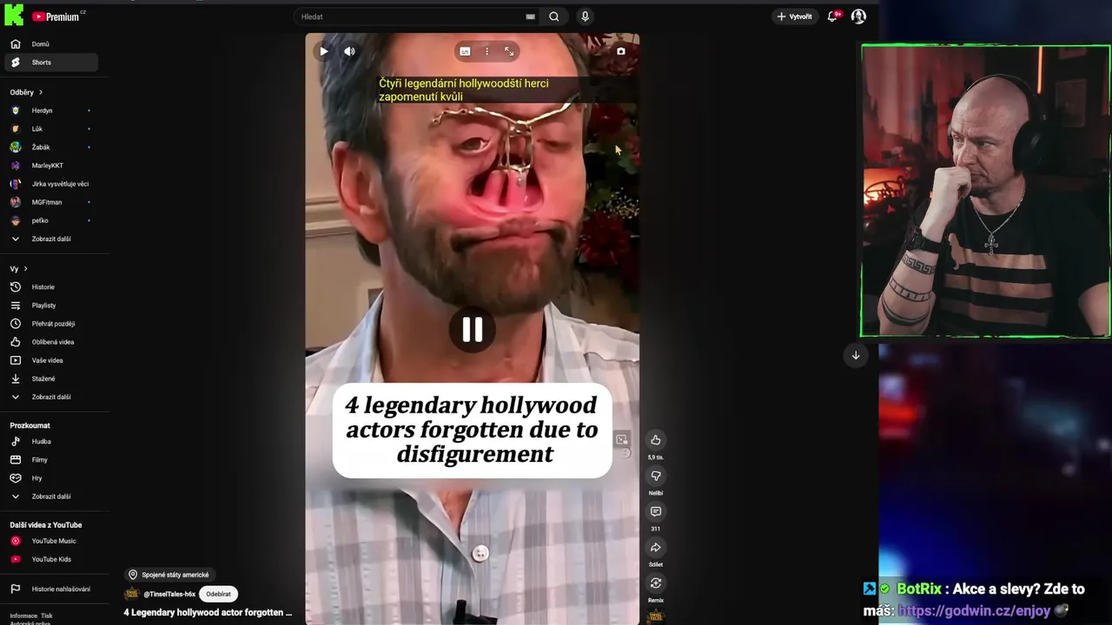This screenshot has height=625, width=1112.
Task: Open comments showing 311
Action: tap(656, 512)
